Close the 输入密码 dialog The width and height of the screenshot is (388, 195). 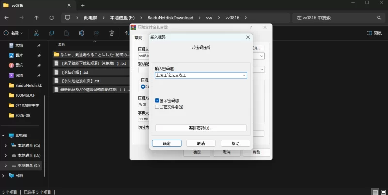point(248,37)
